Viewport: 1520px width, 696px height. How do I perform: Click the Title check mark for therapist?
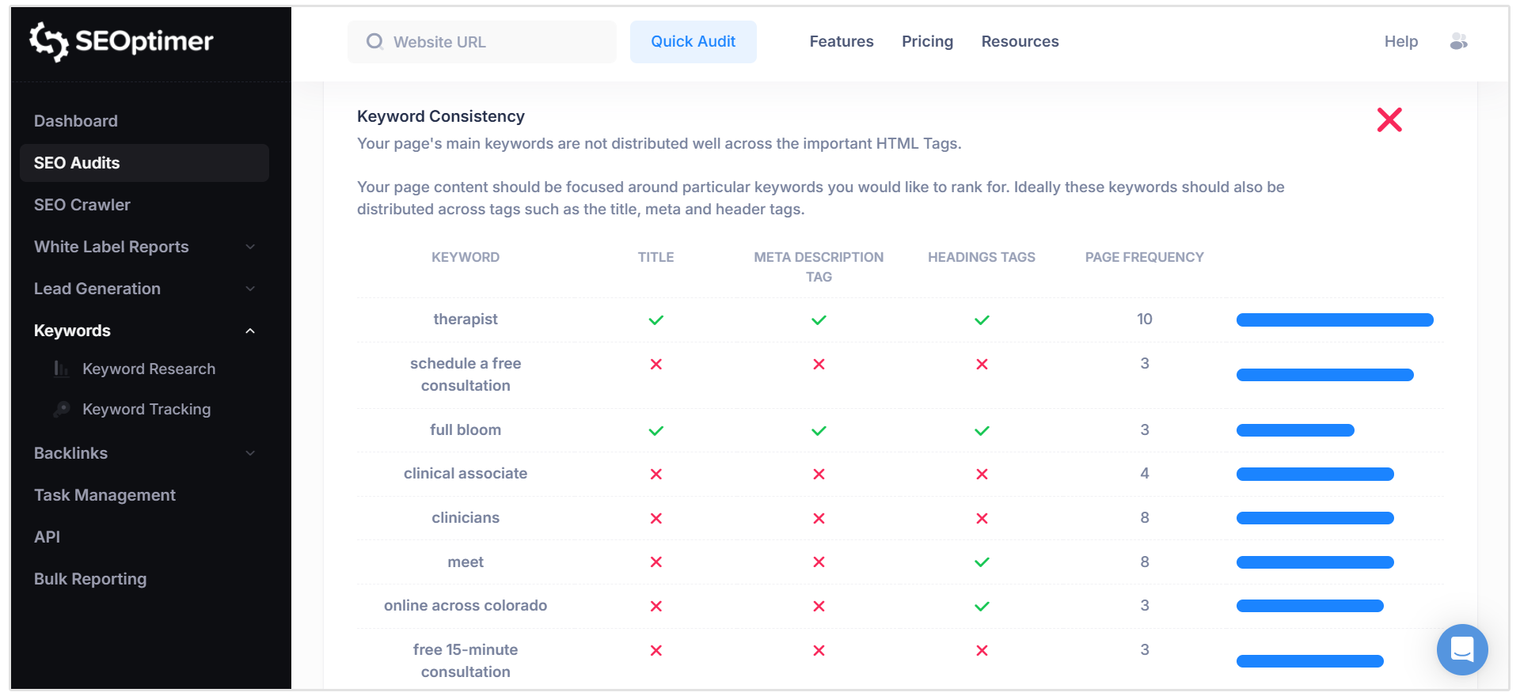pyautogui.click(x=656, y=320)
